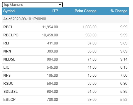Click NLBSL's point change 74.00
The height and width of the screenshot is (105, 133).
[x=92, y=59]
